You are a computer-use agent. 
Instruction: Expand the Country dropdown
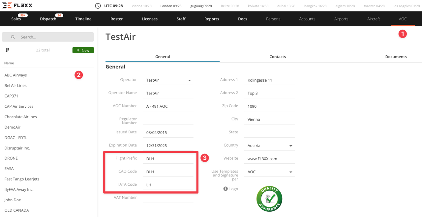pos(290,146)
